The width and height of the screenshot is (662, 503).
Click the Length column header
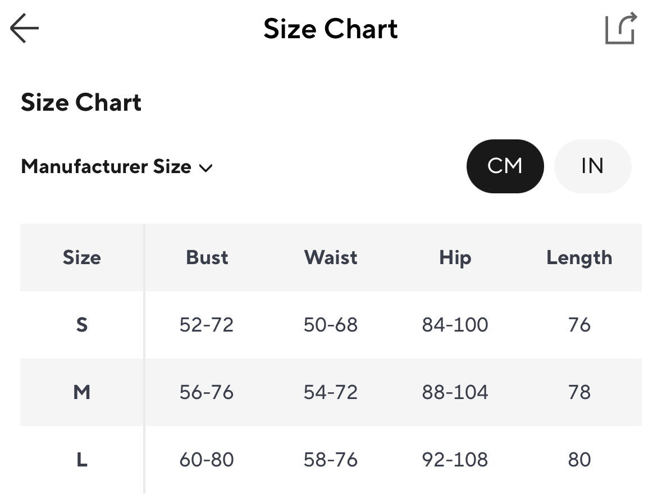coord(579,257)
